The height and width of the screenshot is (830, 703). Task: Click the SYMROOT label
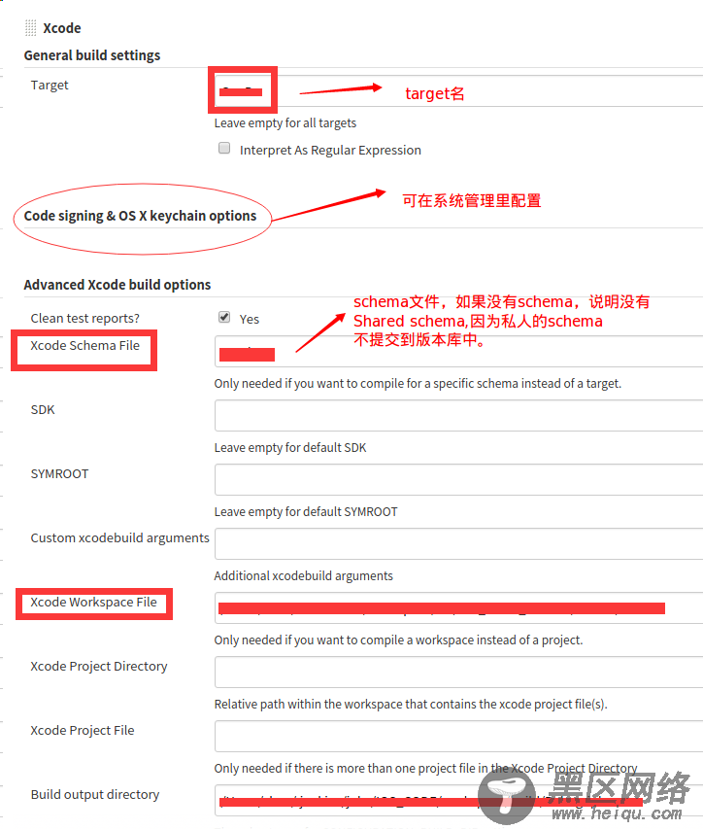pos(59,473)
